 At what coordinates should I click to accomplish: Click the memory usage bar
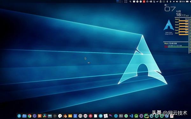[176, 47]
